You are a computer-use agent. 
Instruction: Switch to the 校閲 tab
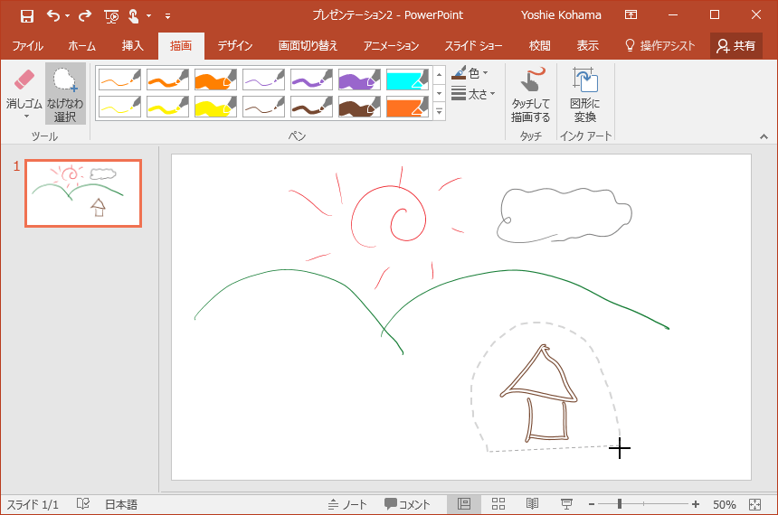point(539,46)
